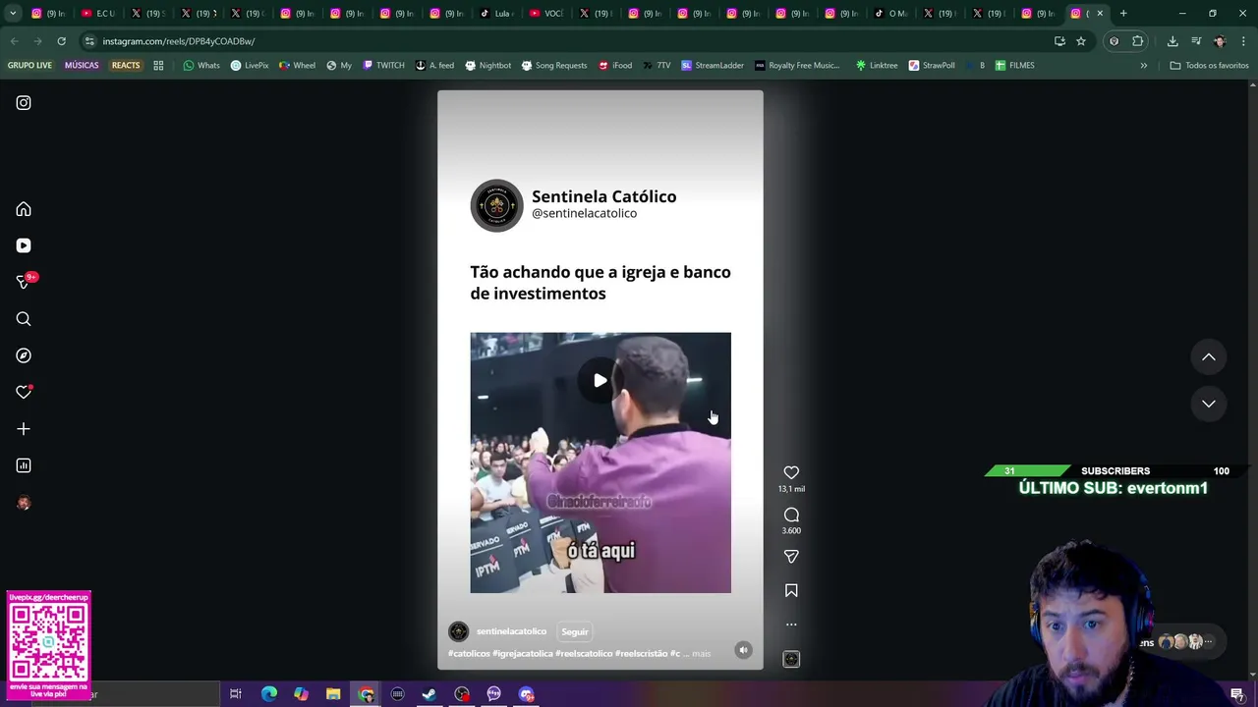This screenshot has height=707, width=1258.
Task: Open the Instagram search panel
Action: click(x=24, y=319)
